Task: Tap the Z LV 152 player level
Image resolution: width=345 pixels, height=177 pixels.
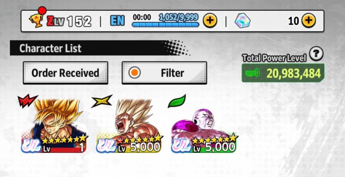Action: [x=69, y=21]
